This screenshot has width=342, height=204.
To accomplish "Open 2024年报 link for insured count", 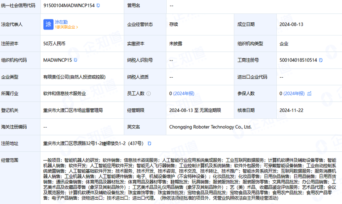I will 294,94.
